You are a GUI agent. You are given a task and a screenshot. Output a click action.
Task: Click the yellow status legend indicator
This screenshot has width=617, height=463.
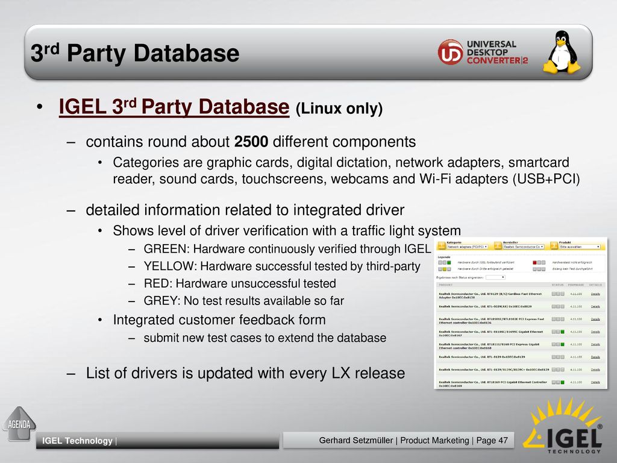point(445,269)
